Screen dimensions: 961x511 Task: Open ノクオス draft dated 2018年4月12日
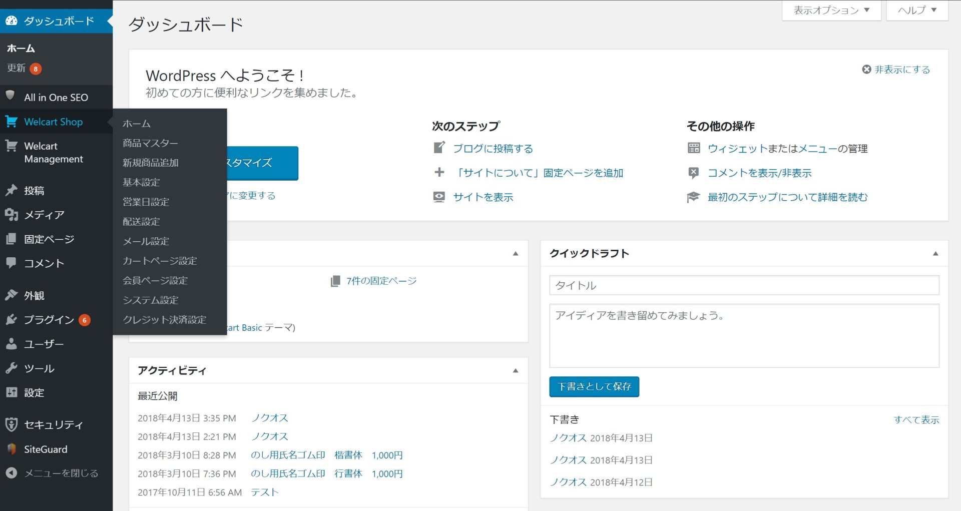(x=568, y=481)
